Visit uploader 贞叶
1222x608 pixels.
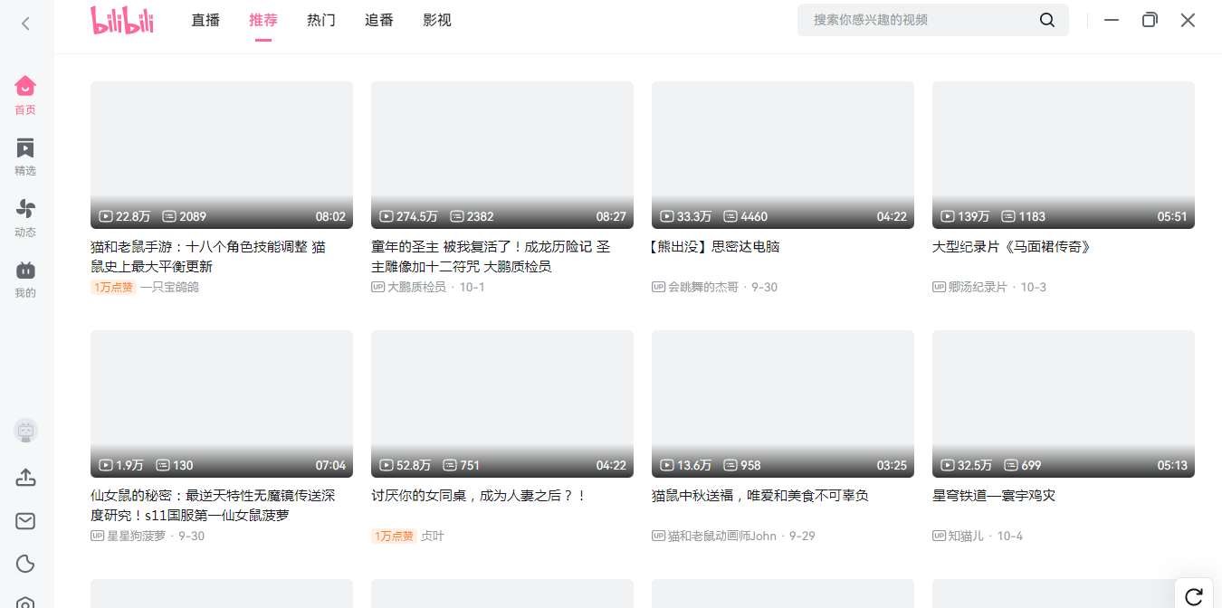click(x=433, y=536)
